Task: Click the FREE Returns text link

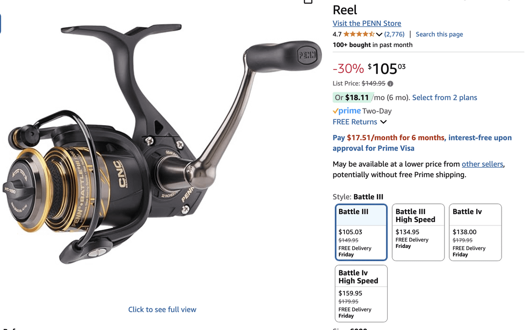Action: click(355, 122)
